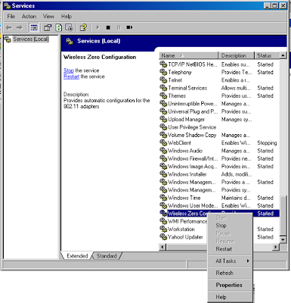The image size is (291, 303).
Task: Click the Back arrow toolbar button
Action: 9,27
